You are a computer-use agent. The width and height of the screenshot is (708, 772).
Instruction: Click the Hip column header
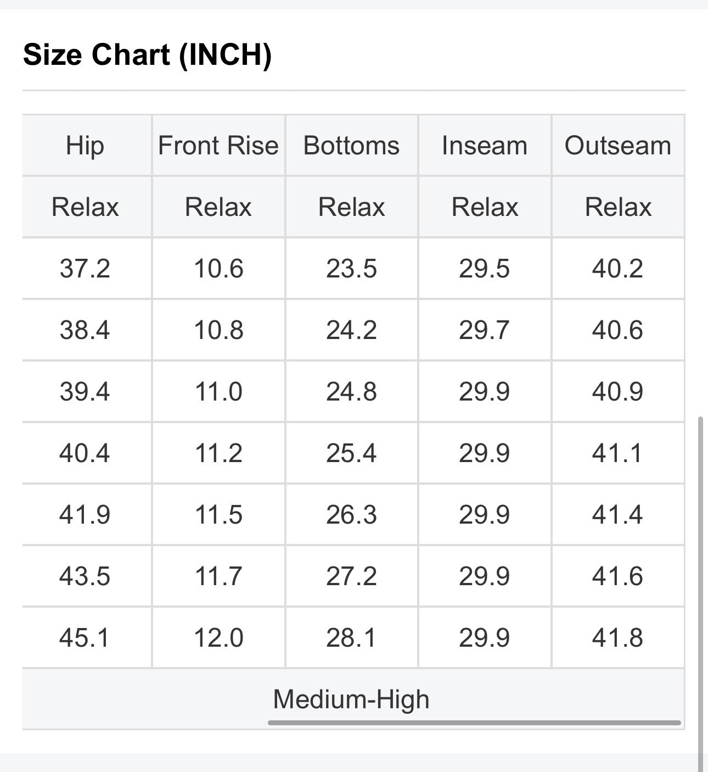[86, 146]
